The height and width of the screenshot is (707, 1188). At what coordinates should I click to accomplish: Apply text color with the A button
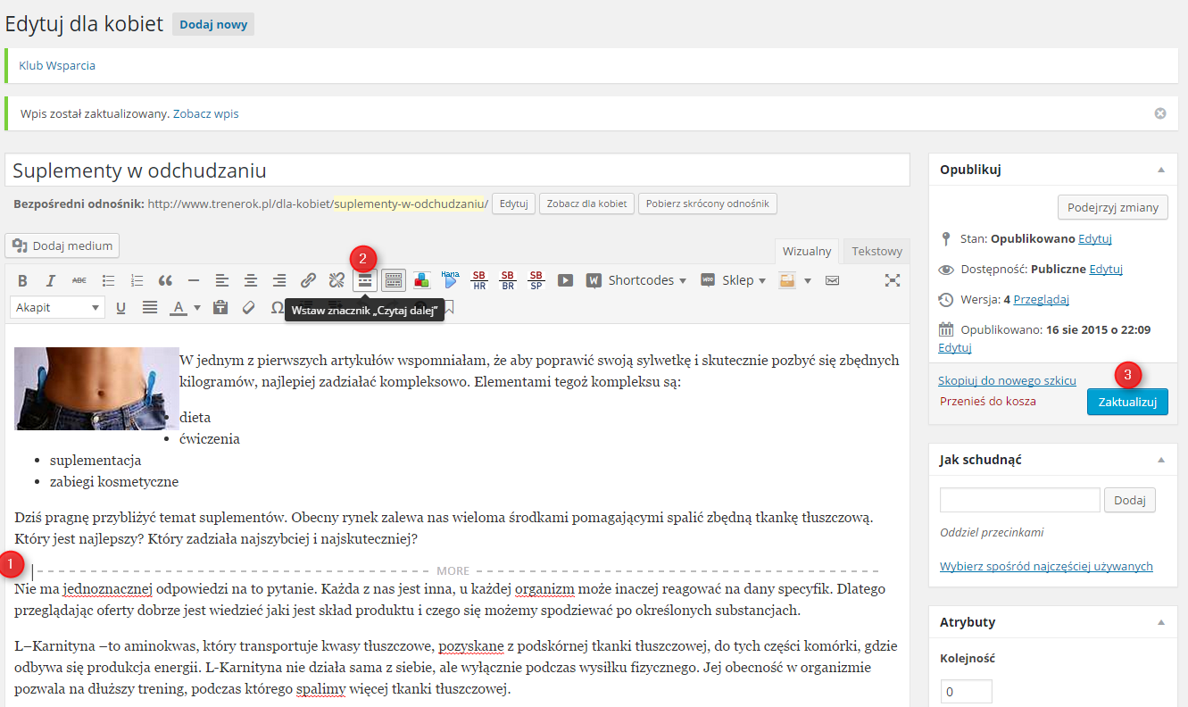(179, 307)
